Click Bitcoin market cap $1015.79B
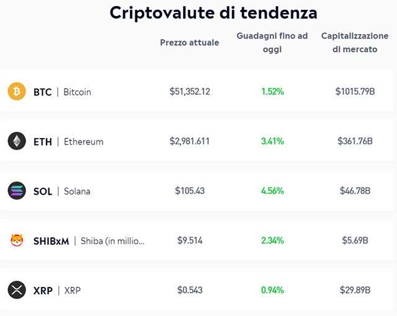 355,92
